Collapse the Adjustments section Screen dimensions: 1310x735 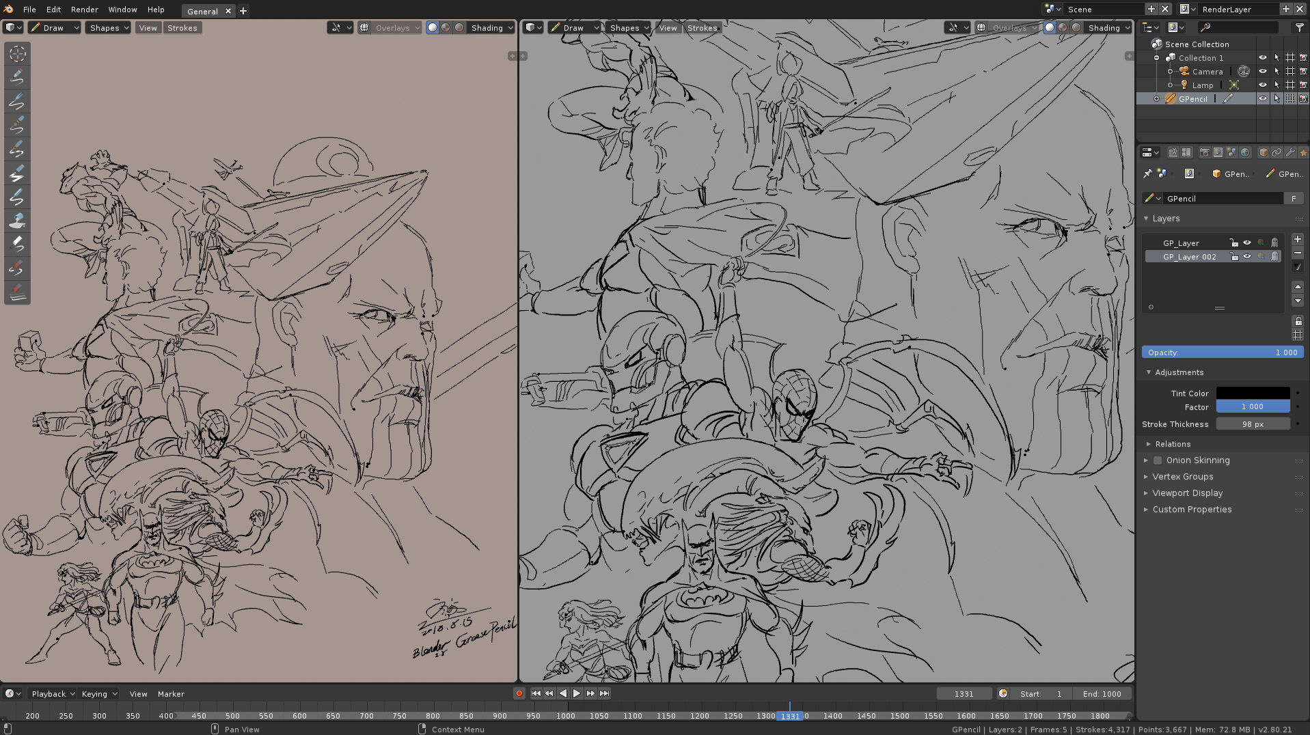(1149, 372)
